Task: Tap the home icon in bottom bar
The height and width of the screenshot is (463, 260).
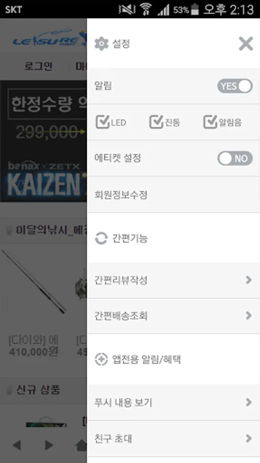Action: pos(82,446)
